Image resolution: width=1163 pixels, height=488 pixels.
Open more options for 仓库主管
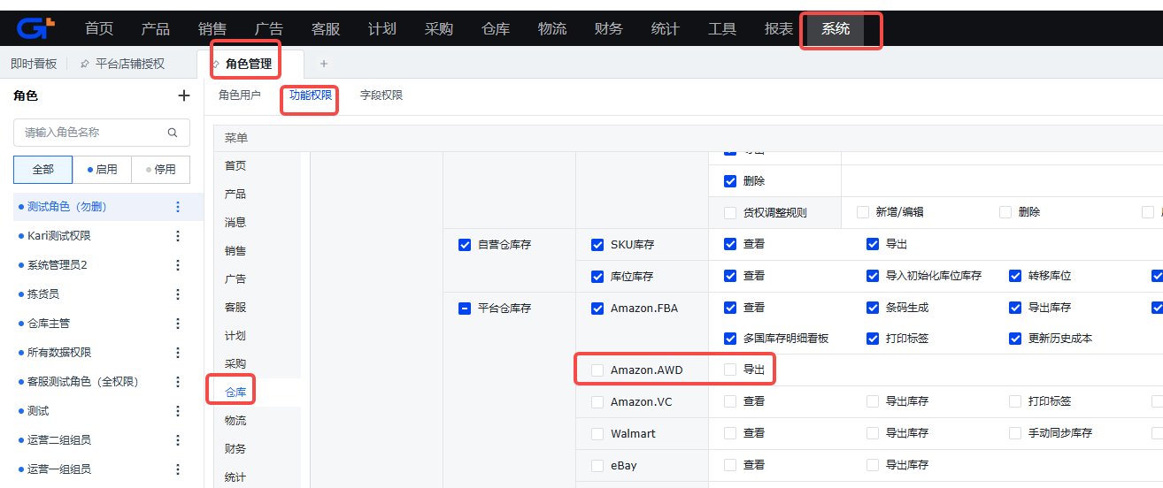pyautogui.click(x=177, y=324)
